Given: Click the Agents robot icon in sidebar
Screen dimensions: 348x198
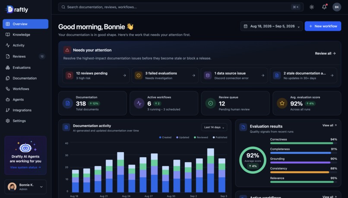Looking at the screenshot, I should pos(8,99).
